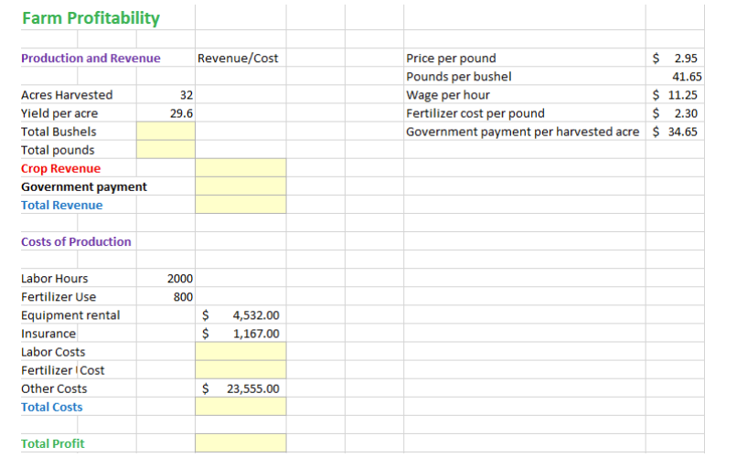Click the Government payment label

click(x=84, y=186)
